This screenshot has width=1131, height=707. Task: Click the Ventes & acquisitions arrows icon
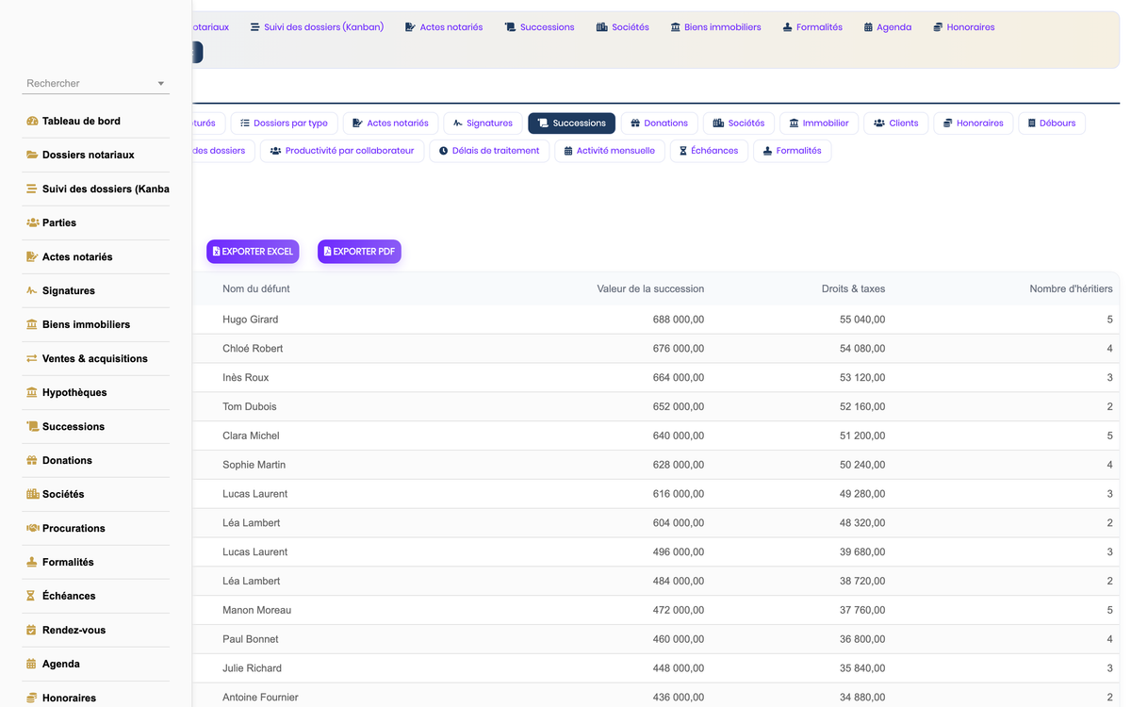pos(32,358)
